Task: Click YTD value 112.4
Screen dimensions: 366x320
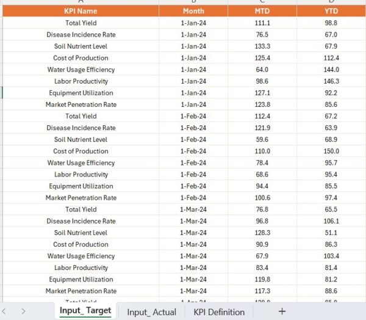Action: tap(331, 58)
